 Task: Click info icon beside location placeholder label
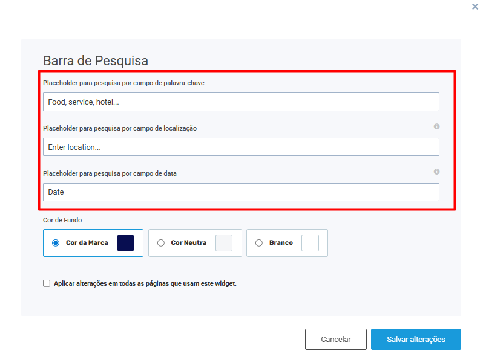click(436, 126)
